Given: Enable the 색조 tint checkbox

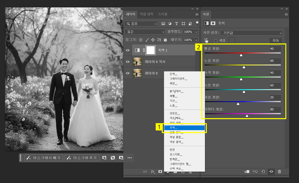Looking at the screenshot, I should point(216,40).
